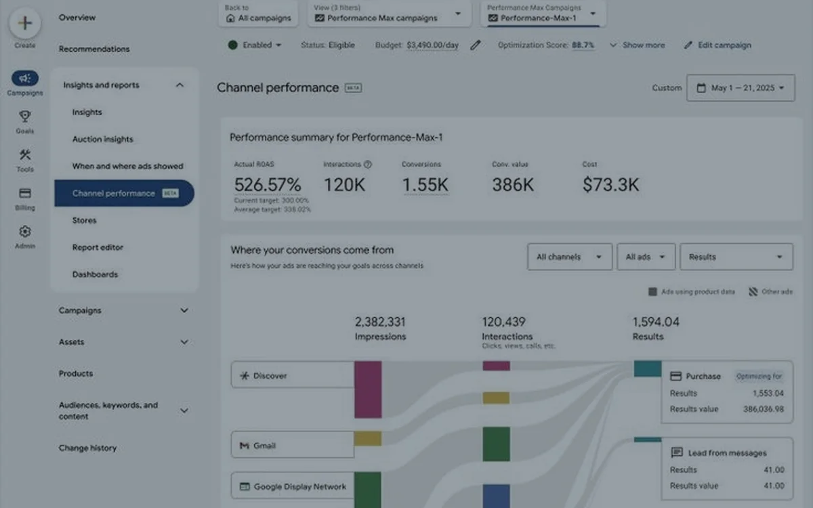813x508 pixels.
Task: Open the All channels filter dropdown
Action: click(x=570, y=257)
